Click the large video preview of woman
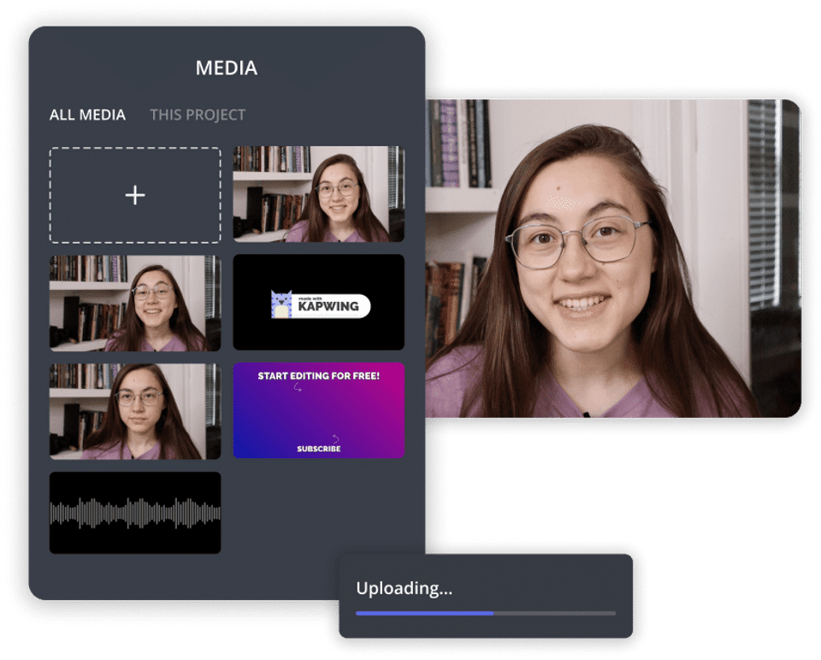This screenshot has width=821, height=660. 613,258
